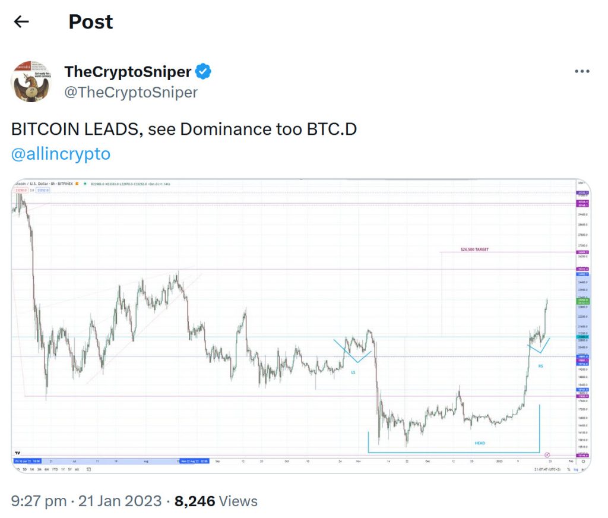Go back using the arrow icon
The image size is (608, 518).
(21, 22)
